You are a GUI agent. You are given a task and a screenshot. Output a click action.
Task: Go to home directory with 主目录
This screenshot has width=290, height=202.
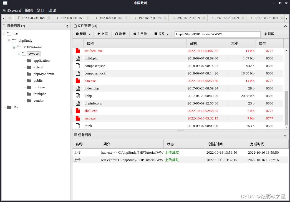coord(140,34)
